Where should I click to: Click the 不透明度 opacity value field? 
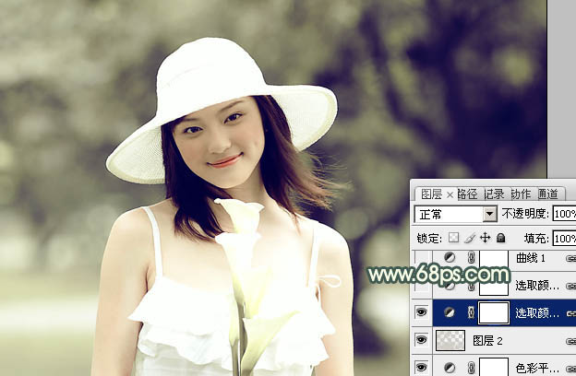(x=563, y=214)
